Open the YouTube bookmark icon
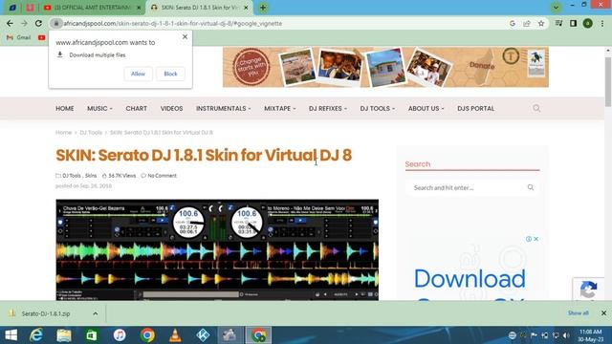The width and height of the screenshot is (612, 344). pos(42,37)
